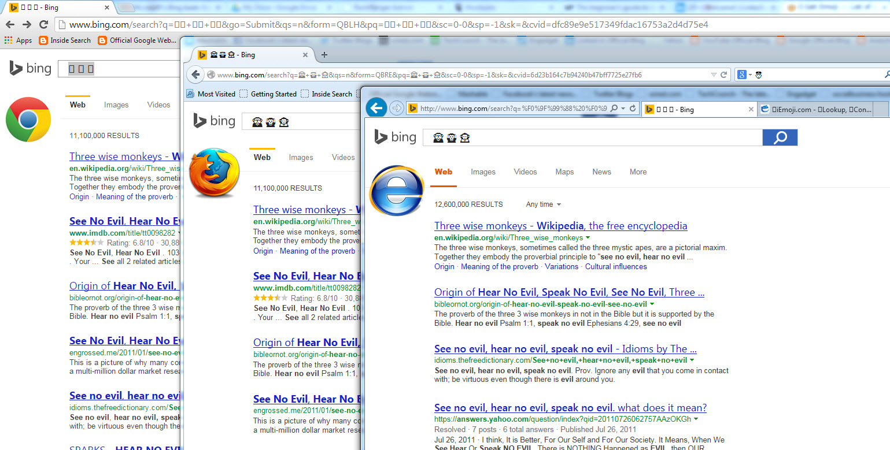Click the blue Bing search magnifier button
This screenshot has width=890, height=450.
(x=780, y=137)
